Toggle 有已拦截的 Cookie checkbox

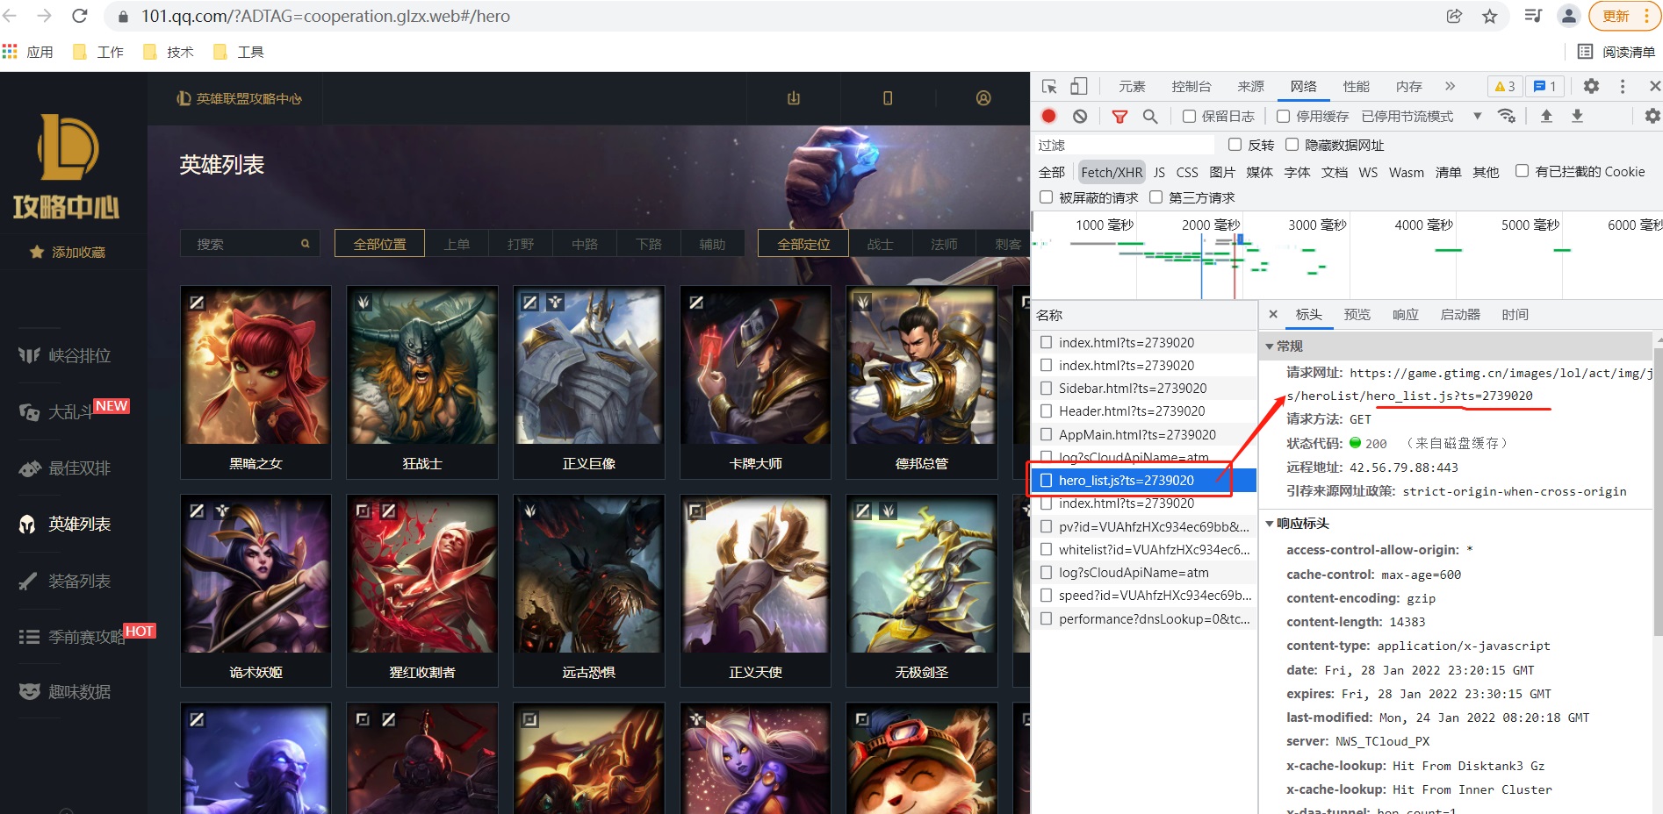[x=1522, y=171]
